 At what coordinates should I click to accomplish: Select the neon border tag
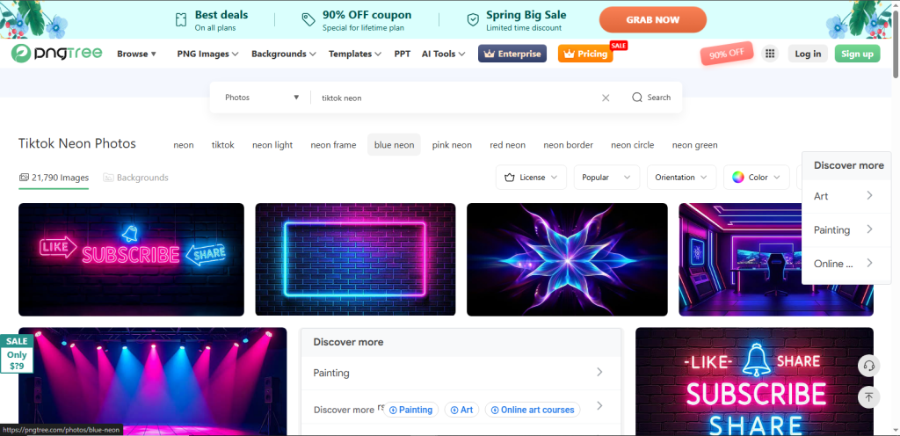click(569, 145)
